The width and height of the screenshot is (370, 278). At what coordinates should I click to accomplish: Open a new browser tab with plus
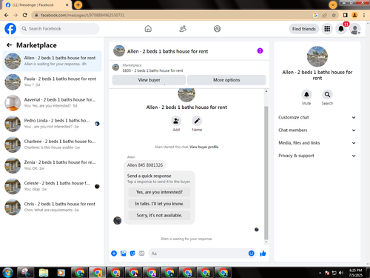(x=78, y=5)
